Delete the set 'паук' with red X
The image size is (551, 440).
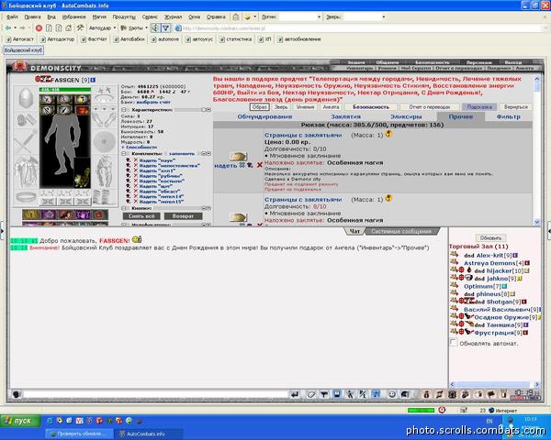point(136,160)
